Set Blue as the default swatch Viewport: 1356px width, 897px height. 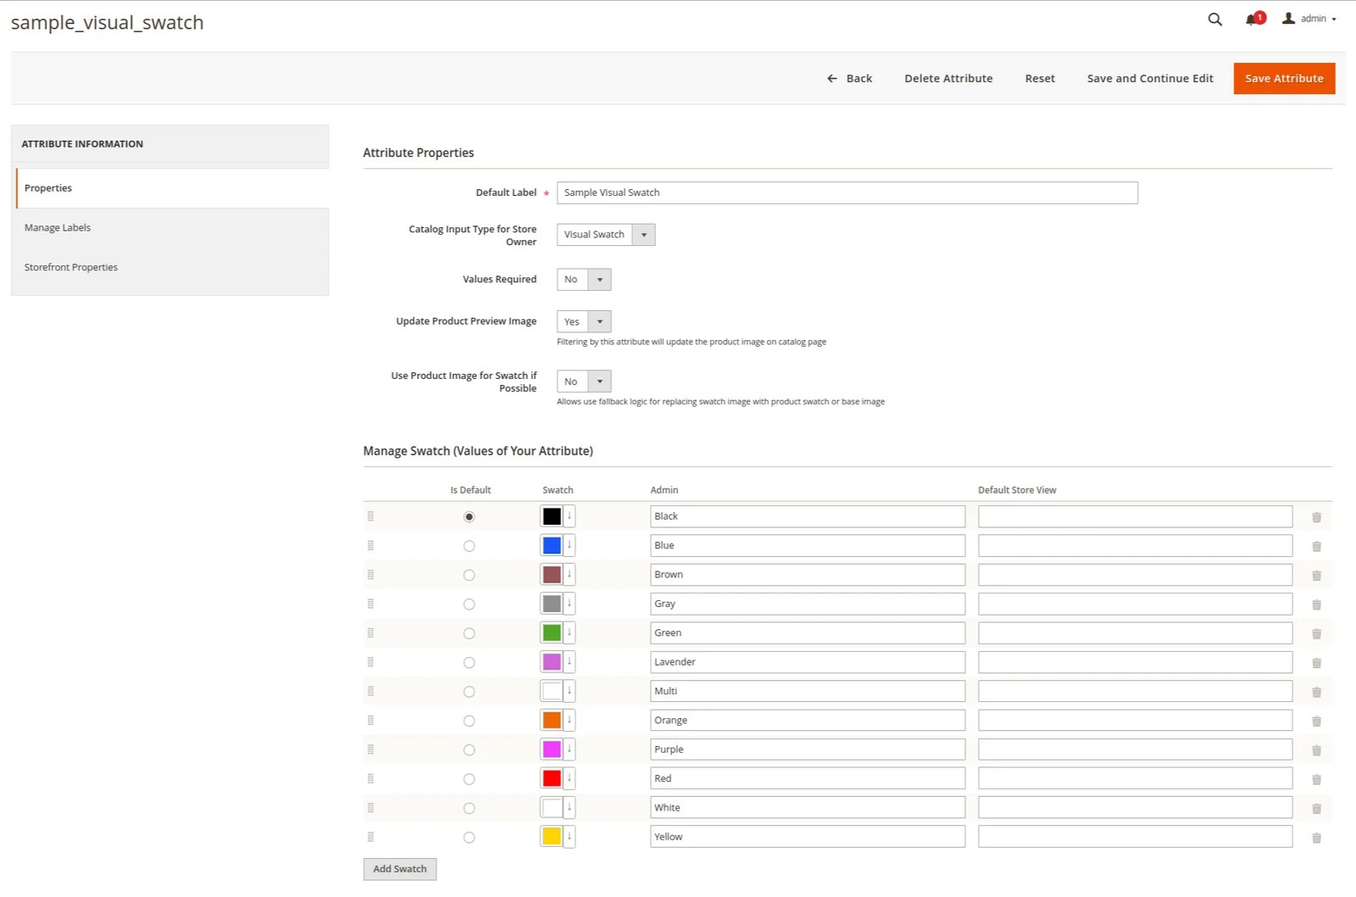[469, 546]
